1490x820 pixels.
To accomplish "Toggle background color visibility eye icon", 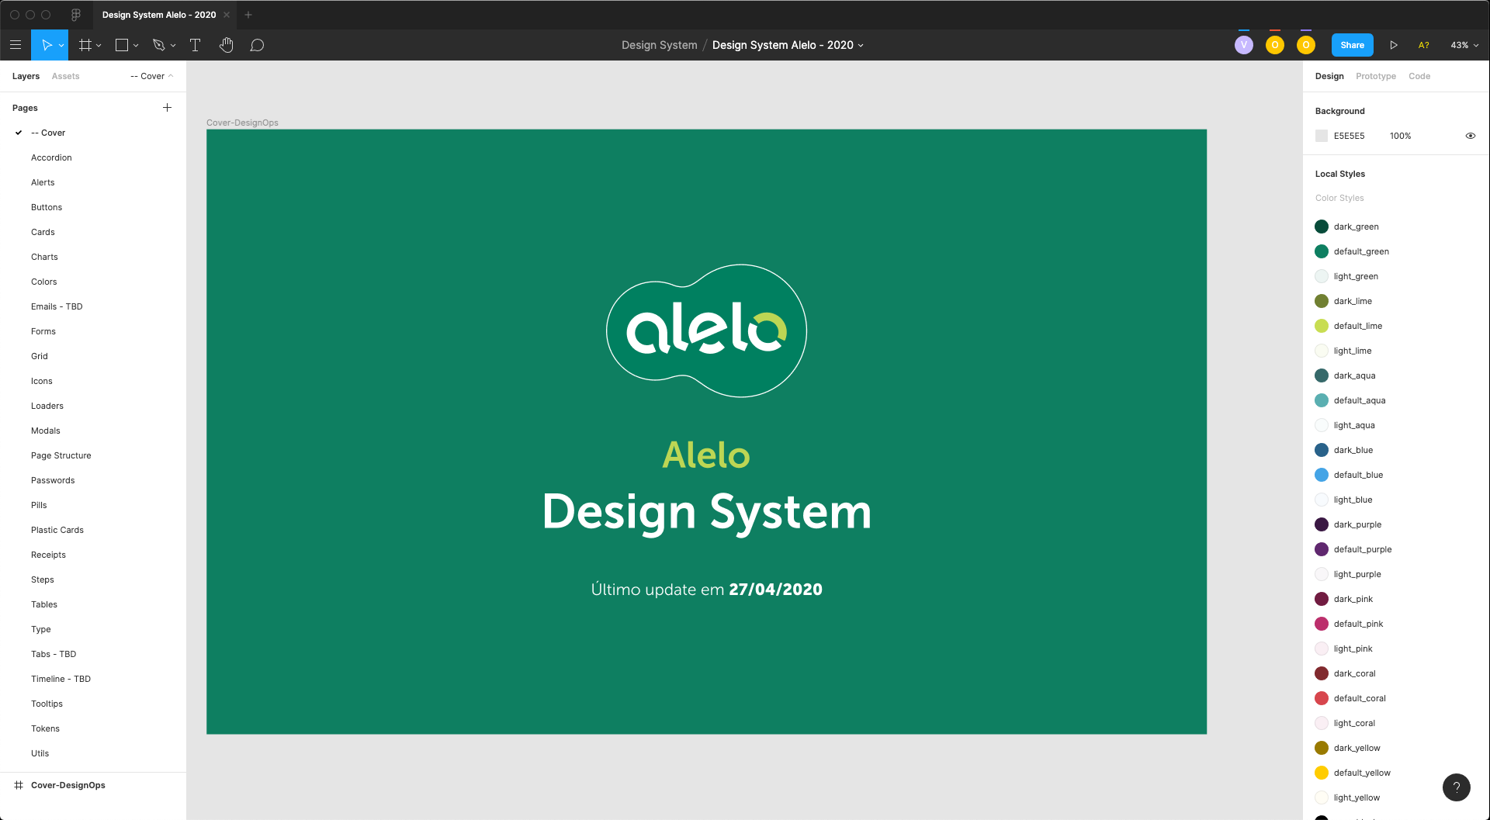I will 1470,136.
